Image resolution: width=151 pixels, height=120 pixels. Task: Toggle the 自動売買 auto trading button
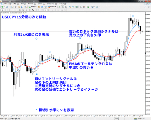click(52, 7)
